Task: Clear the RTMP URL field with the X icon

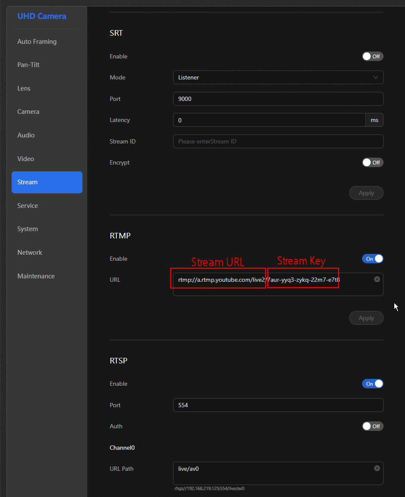Action: point(377,279)
